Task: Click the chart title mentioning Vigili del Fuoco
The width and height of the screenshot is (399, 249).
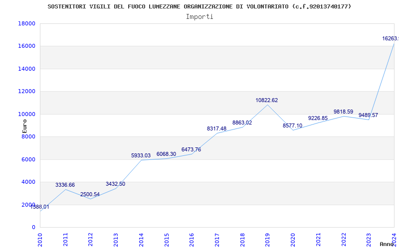Action: point(199,6)
